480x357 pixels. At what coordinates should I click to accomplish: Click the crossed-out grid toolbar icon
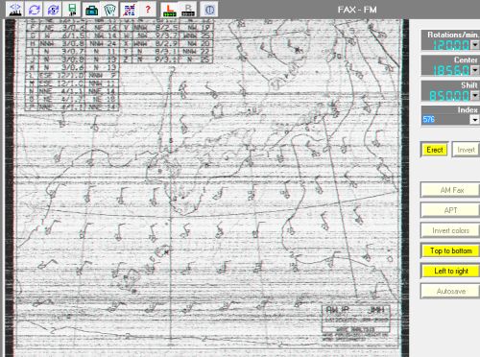tap(129, 10)
